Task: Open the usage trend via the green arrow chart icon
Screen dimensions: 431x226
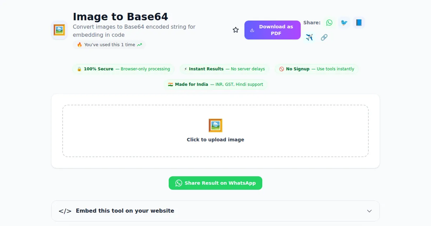Action: (x=140, y=44)
